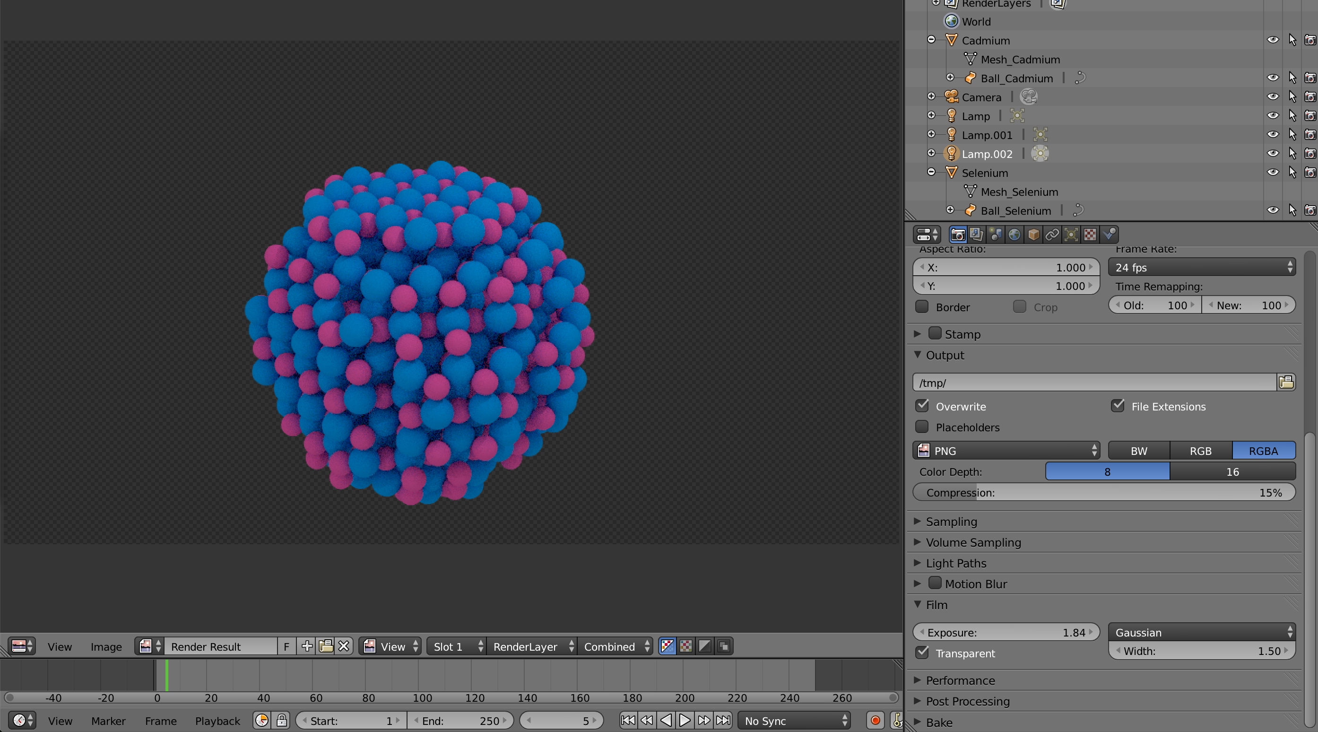Enable the Stamp panel checkbox
This screenshot has height=732, width=1318.
[x=935, y=333]
